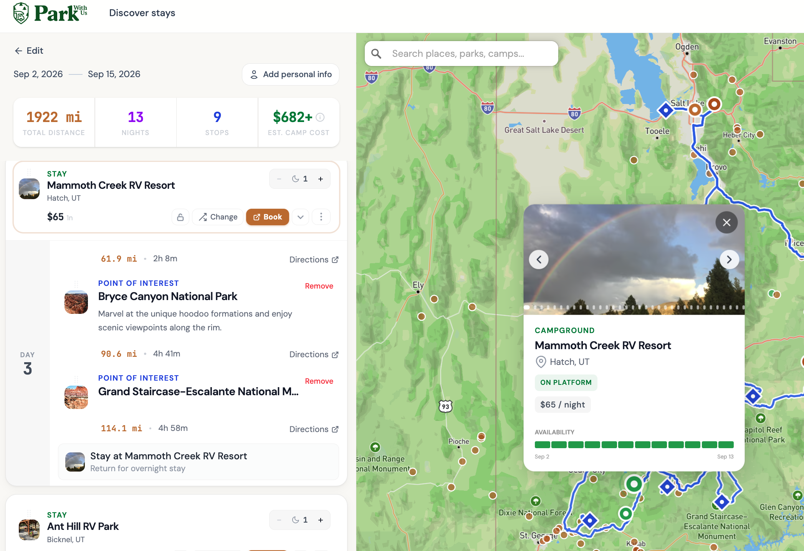Select the Mammoth Creek green ring map marker

coord(634,484)
